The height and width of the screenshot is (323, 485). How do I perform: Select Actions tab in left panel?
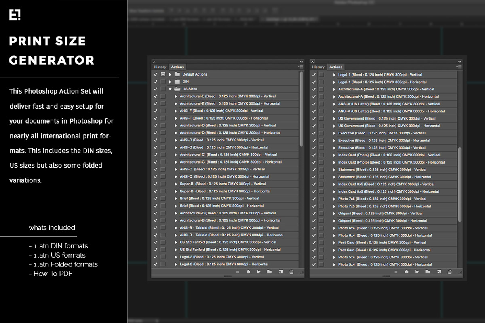tap(177, 67)
